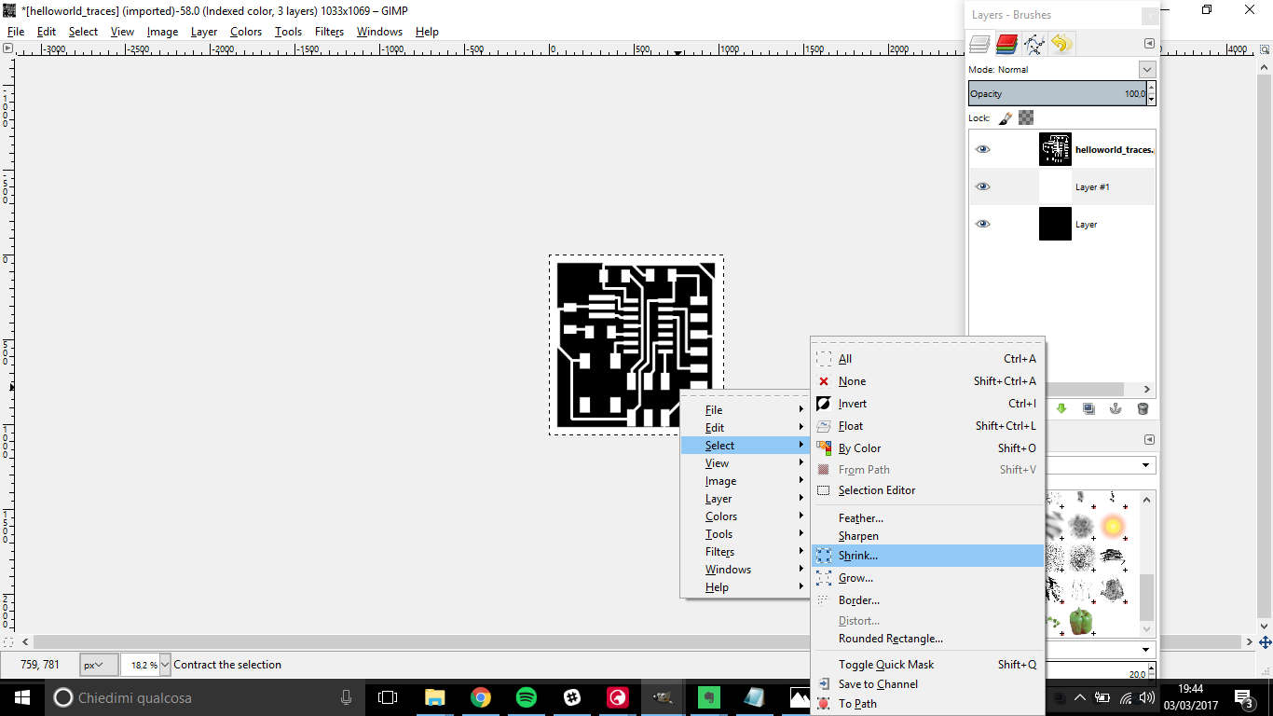
Task: Open Spotify from the taskbar
Action: [x=526, y=697]
